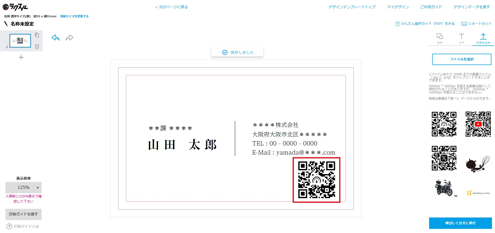Click the question mark icon for the PDF guide
This screenshot has height=233, width=495.
(397, 24)
